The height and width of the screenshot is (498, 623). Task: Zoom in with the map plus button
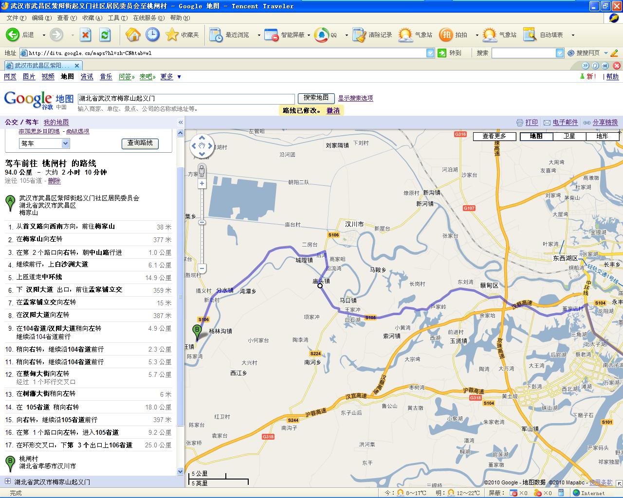pyautogui.click(x=202, y=184)
